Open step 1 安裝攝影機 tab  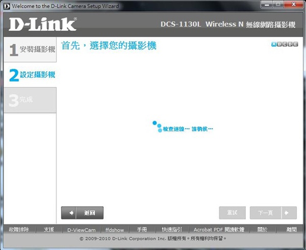tap(30, 50)
